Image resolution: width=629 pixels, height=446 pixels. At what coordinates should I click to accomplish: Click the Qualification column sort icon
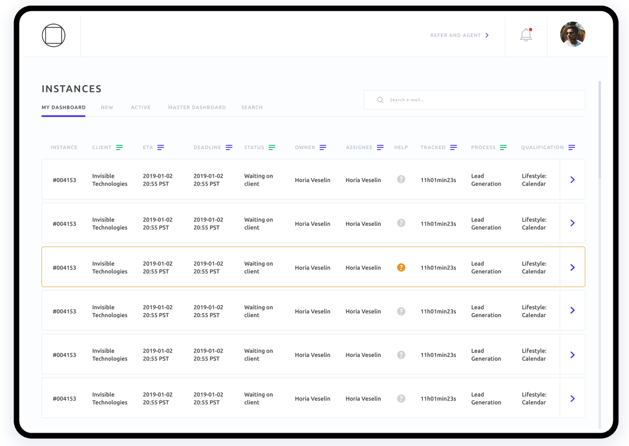click(571, 147)
